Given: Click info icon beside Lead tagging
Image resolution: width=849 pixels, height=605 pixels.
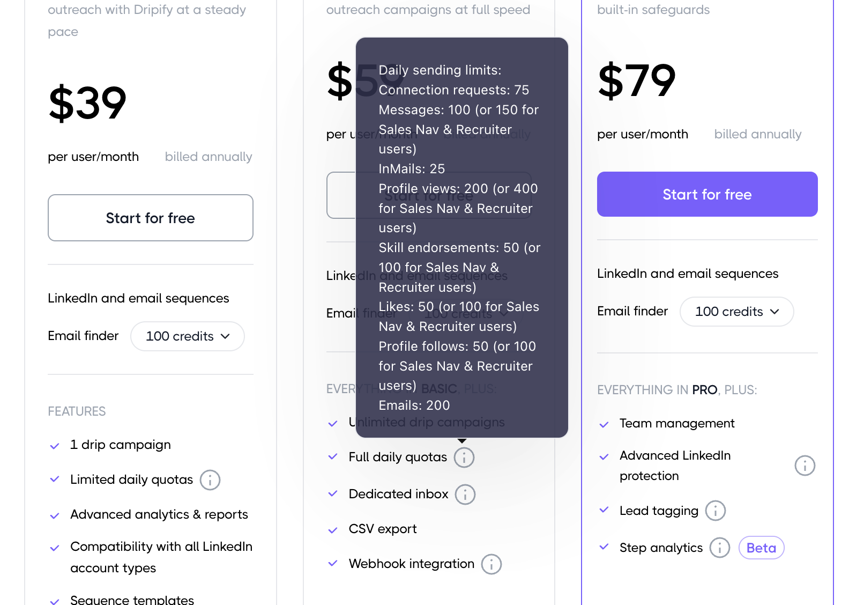Looking at the screenshot, I should tap(715, 511).
